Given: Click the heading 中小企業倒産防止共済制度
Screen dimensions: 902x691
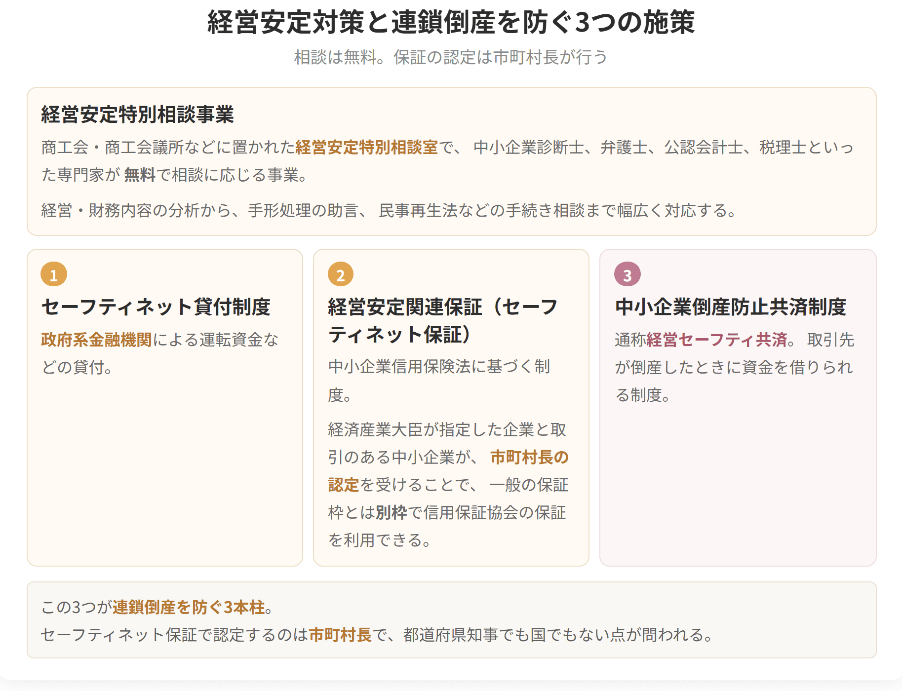Looking at the screenshot, I should pyautogui.click(x=731, y=307).
